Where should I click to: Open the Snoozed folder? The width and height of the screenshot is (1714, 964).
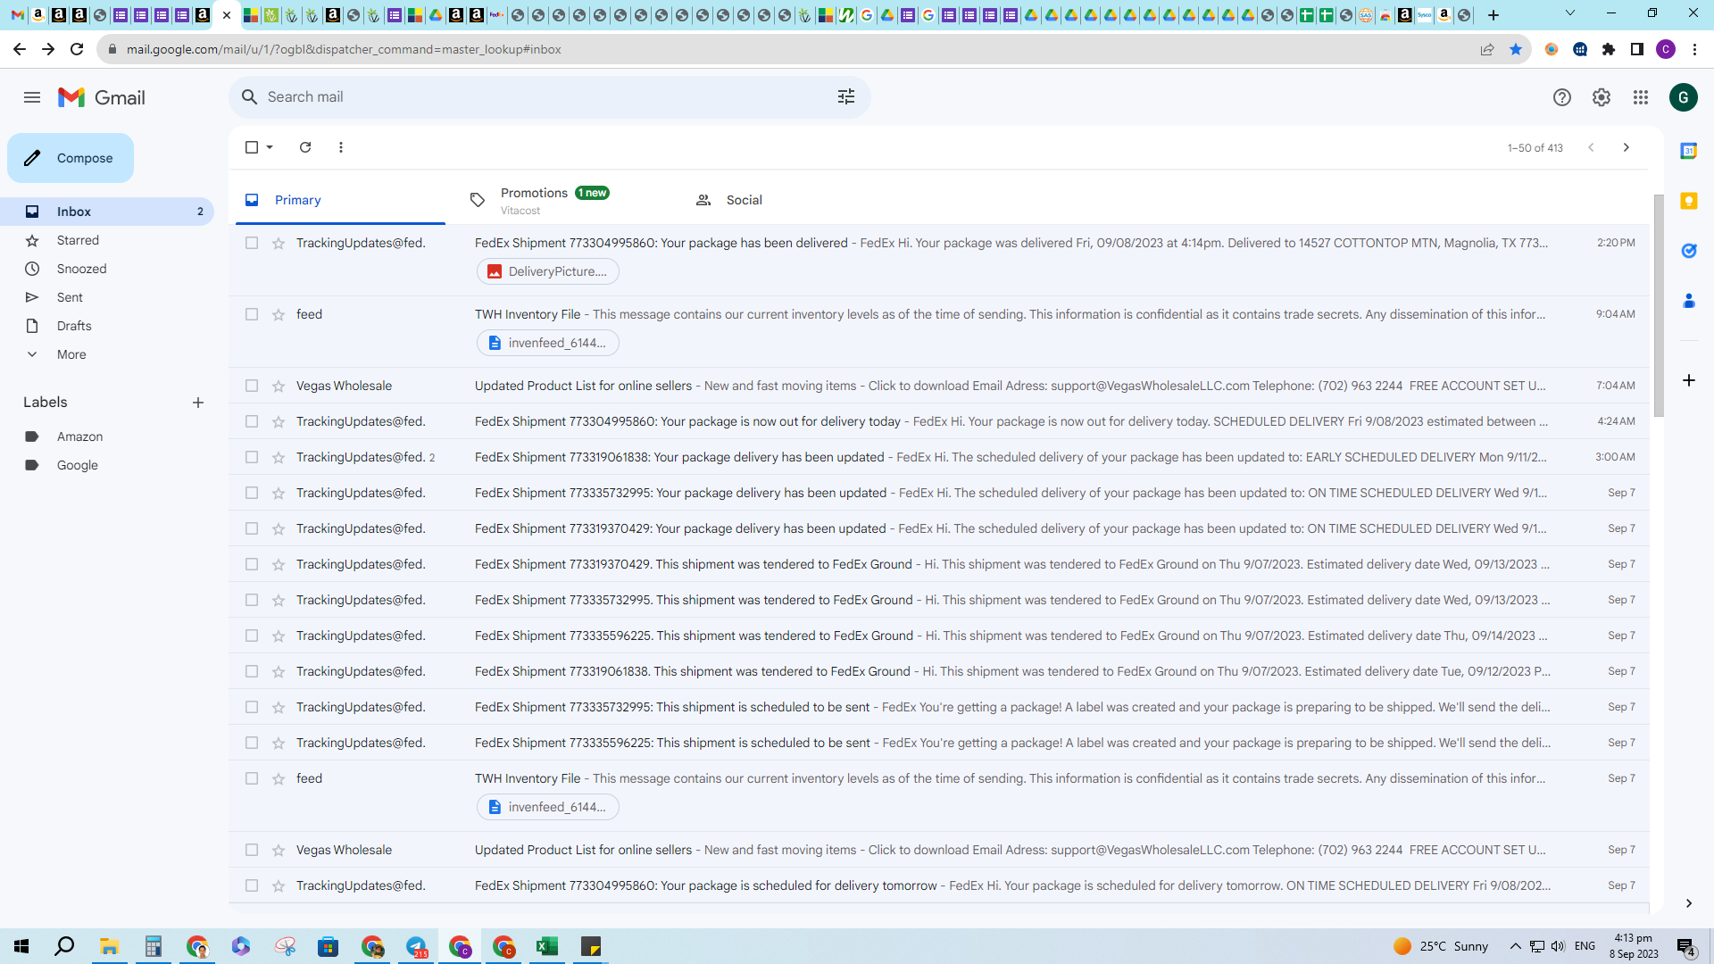point(107,269)
